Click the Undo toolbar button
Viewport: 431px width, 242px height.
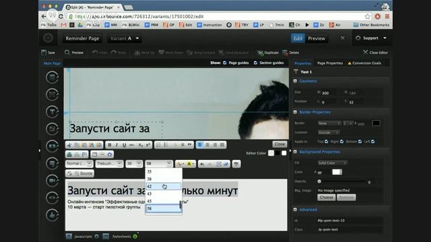100,52
